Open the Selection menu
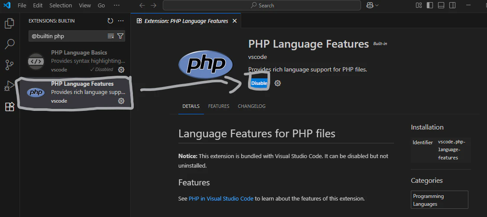Viewport: 487px width, 217px height. [x=61, y=5]
